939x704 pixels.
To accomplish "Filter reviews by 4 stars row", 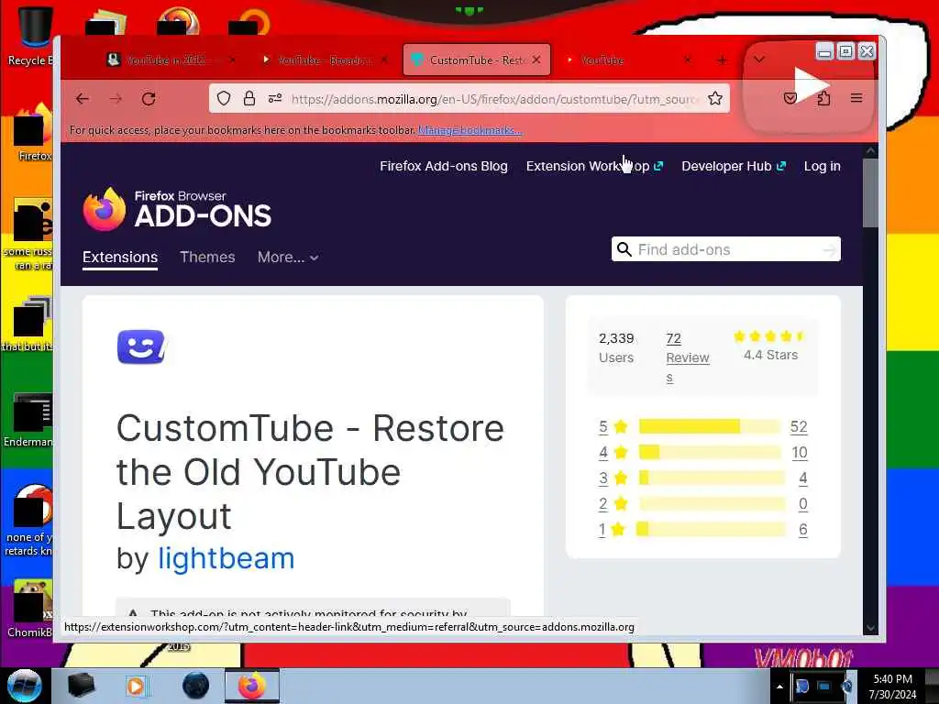I will [703, 453].
